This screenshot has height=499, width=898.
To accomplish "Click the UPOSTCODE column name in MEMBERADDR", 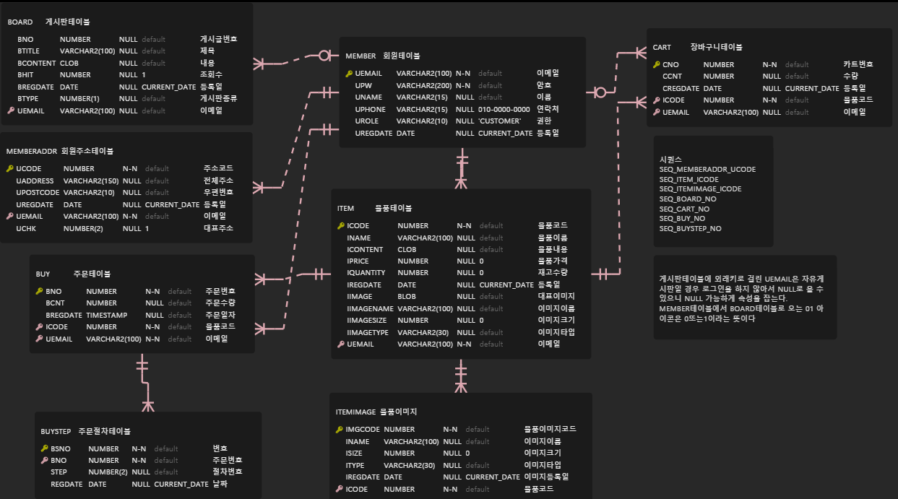I will pyautogui.click(x=38, y=192).
